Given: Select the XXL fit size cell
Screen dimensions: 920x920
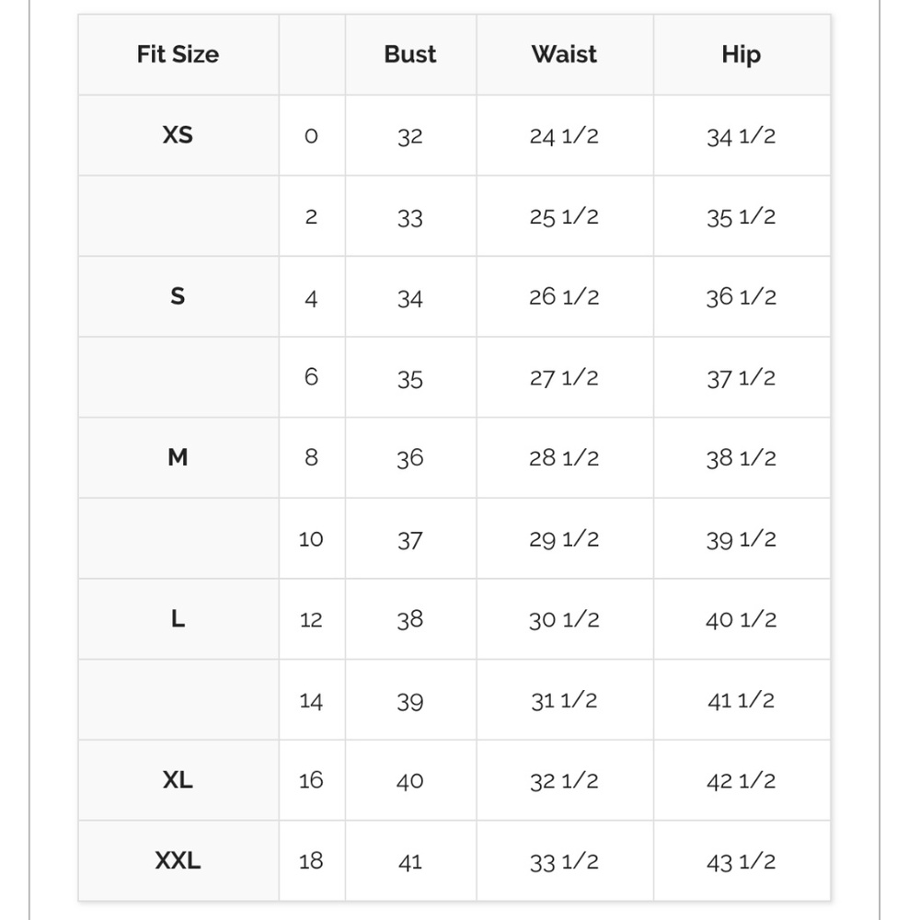Looking at the screenshot, I should click(178, 861).
